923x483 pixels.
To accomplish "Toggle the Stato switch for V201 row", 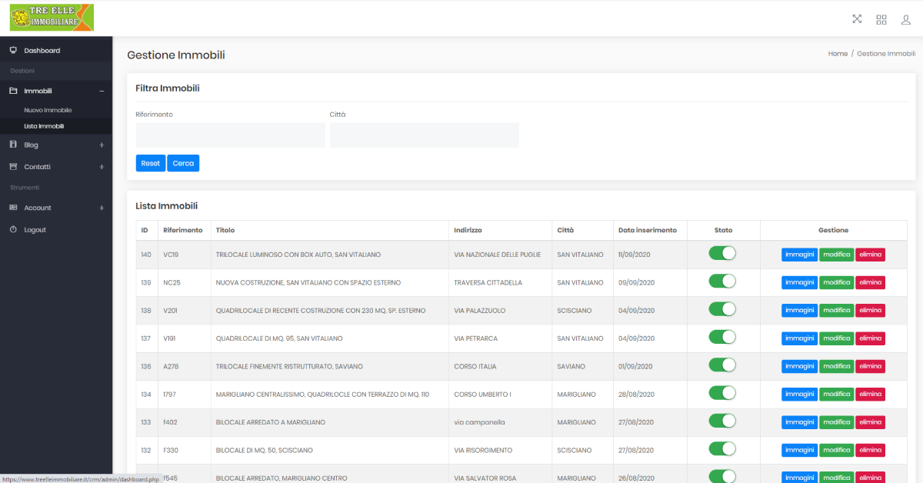I will (722, 309).
